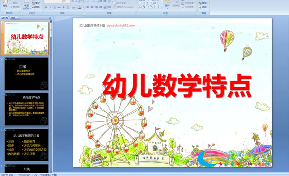Open the Clipboard group dialog launcher
Screen dimensions: 289x176
click(19, 13)
